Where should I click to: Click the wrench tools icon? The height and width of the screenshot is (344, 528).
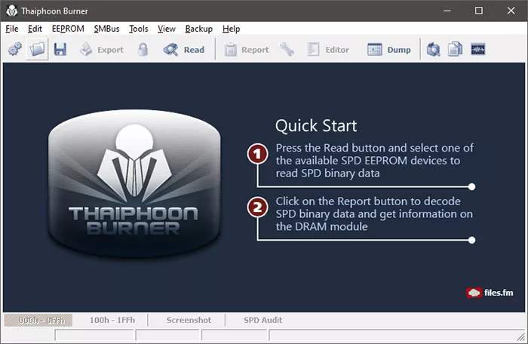[287, 50]
